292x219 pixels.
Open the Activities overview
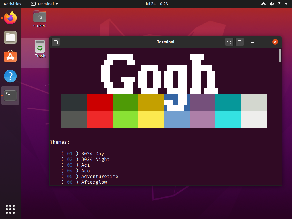click(x=12, y=4)
